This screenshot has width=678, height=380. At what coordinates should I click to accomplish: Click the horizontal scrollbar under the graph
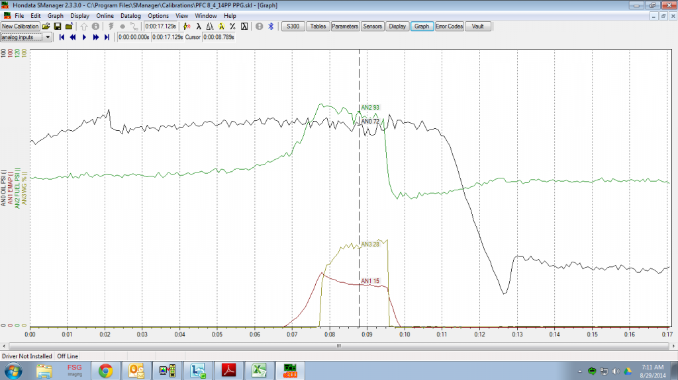(x=339, y=345)
